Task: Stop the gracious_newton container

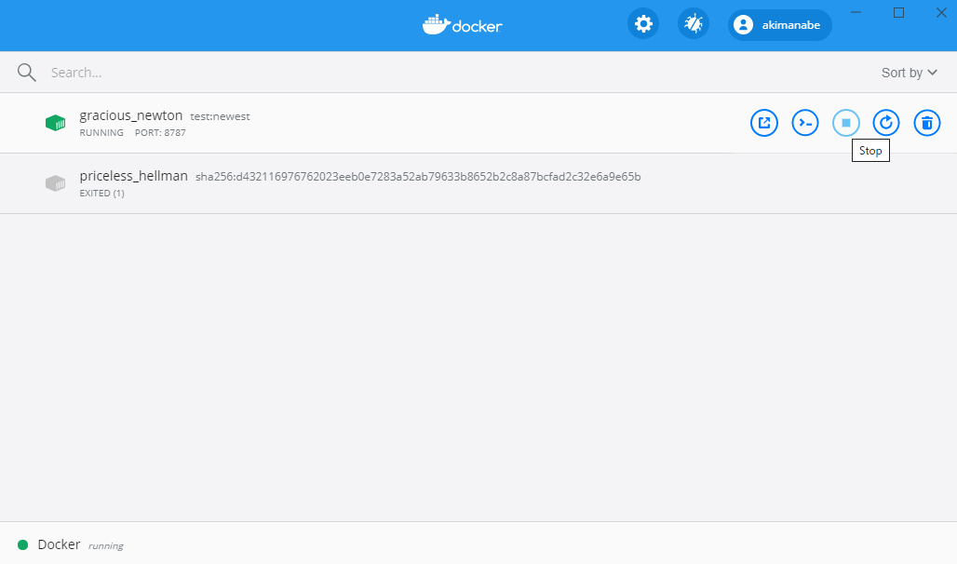Action: [846, 123]
